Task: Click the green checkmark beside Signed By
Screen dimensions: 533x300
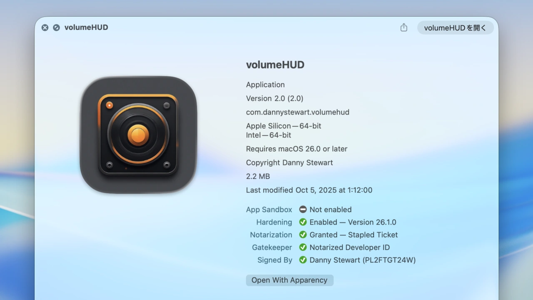Action: [x=303, y=260]
